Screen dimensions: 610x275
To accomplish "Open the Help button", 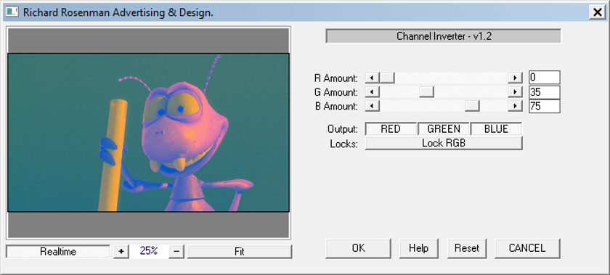I will tap(418, 248).
